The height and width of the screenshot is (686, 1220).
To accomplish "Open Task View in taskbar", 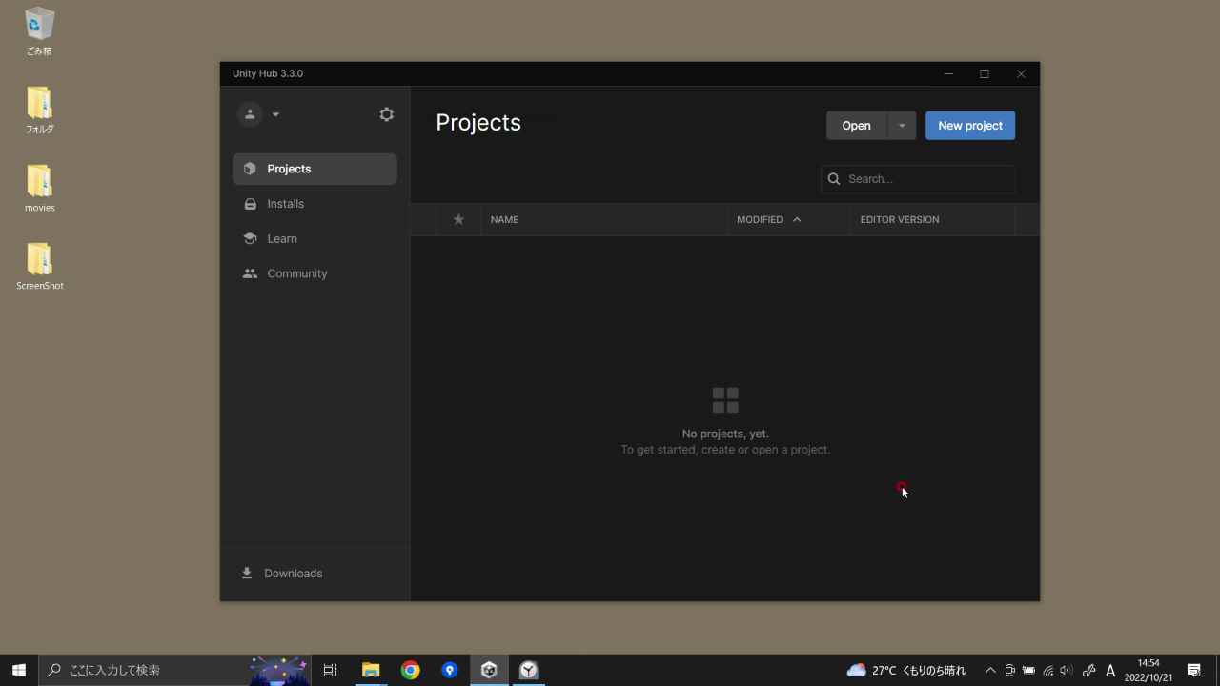I will [x=330, y=670].
